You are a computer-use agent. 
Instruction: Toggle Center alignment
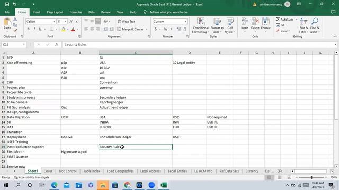point(92,29)
